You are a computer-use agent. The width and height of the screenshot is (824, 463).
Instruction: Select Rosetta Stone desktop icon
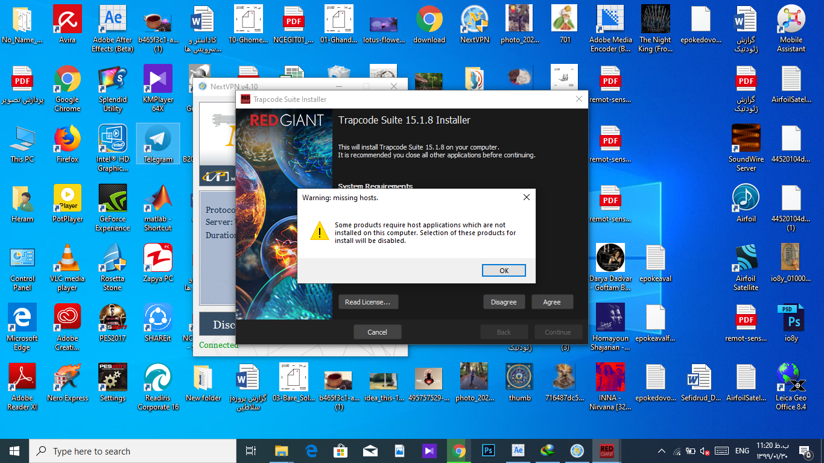pyautogui.click(x=113, y=268)
